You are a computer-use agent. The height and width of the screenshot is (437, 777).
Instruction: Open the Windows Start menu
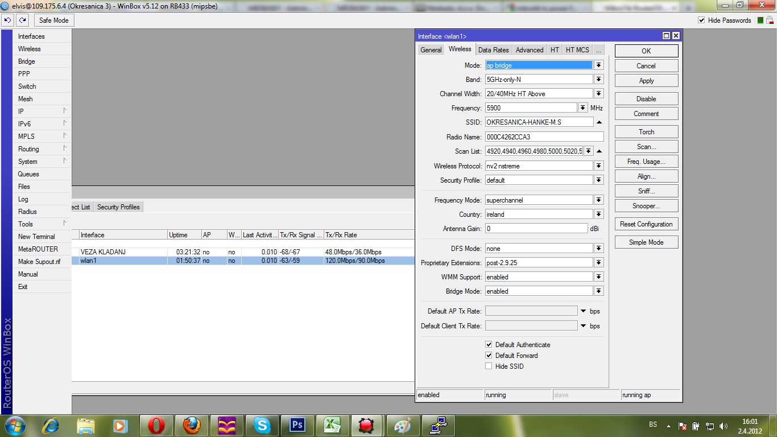[15, 426]
